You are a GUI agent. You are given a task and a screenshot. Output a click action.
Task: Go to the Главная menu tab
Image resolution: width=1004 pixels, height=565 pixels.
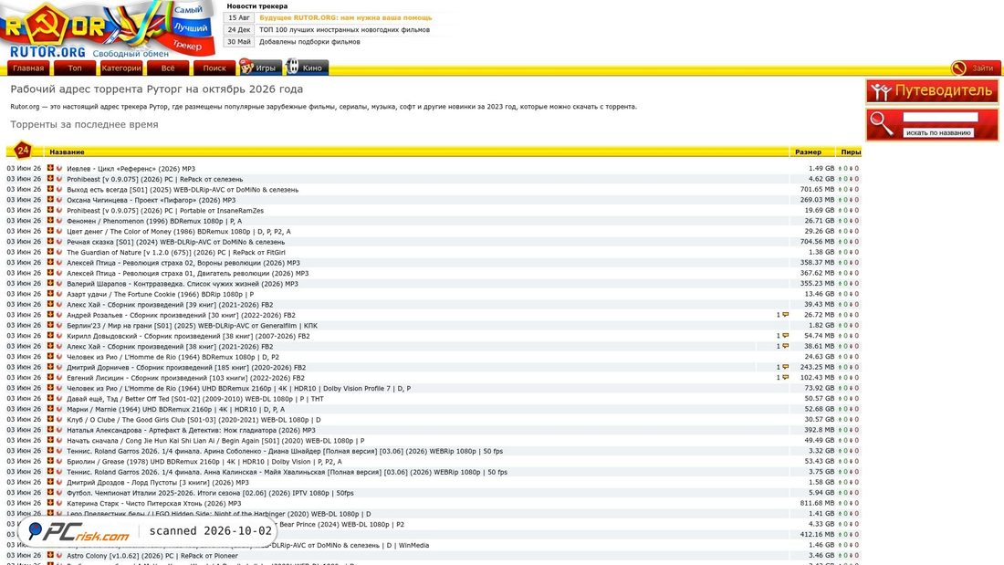[28, 68]
